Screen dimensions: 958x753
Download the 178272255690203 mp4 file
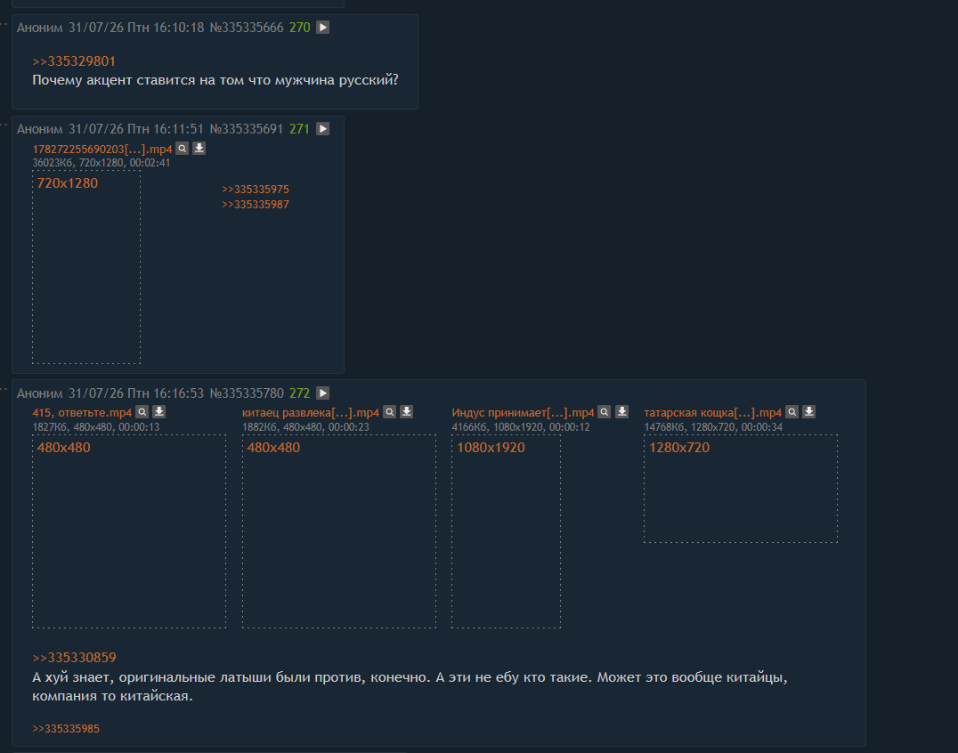(x=199, y=149)
